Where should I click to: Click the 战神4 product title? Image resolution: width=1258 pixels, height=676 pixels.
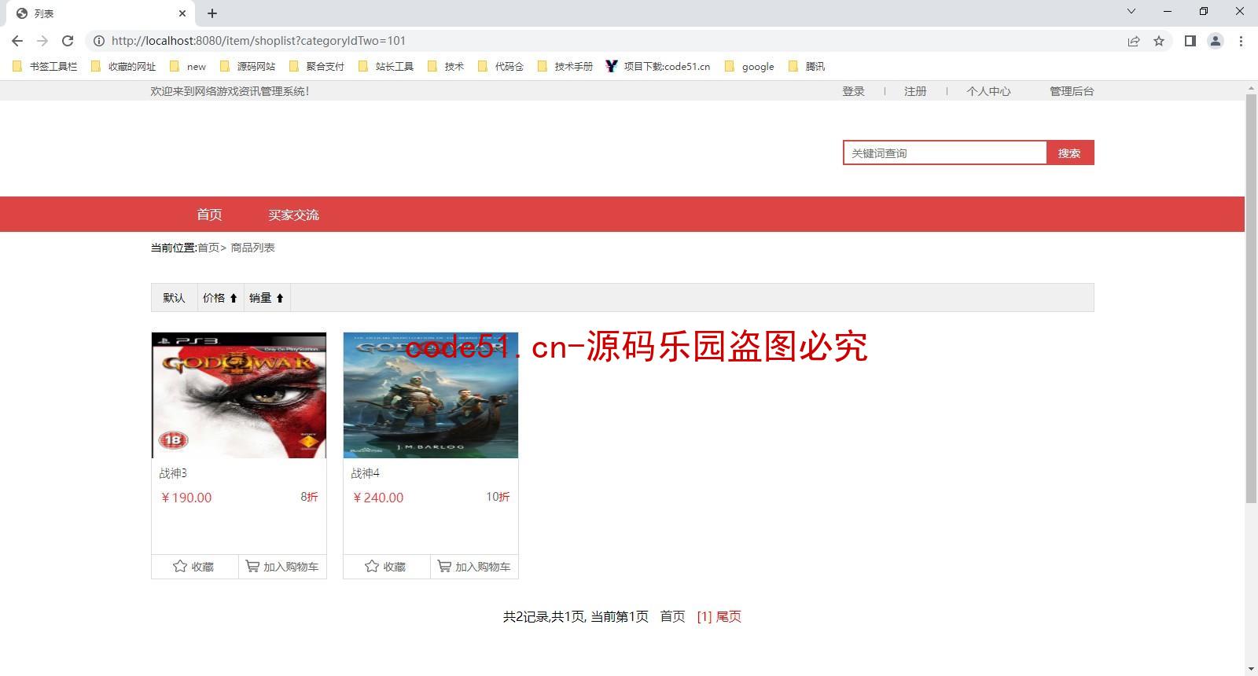(365, 473)
